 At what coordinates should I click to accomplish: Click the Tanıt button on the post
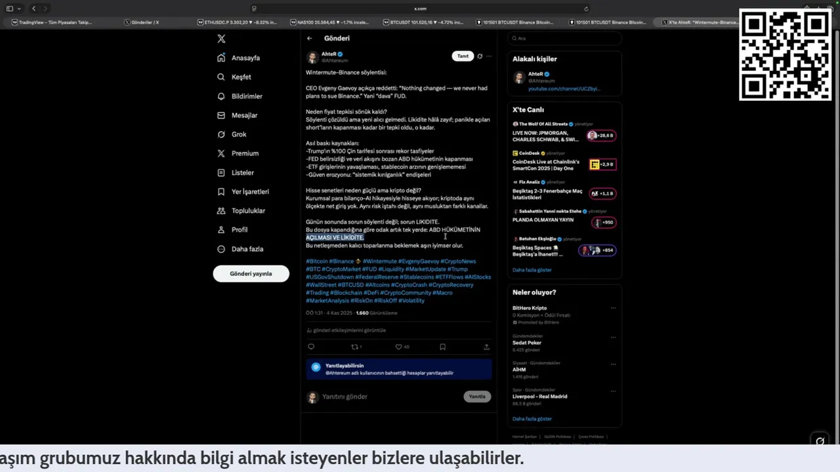(463, 56)
